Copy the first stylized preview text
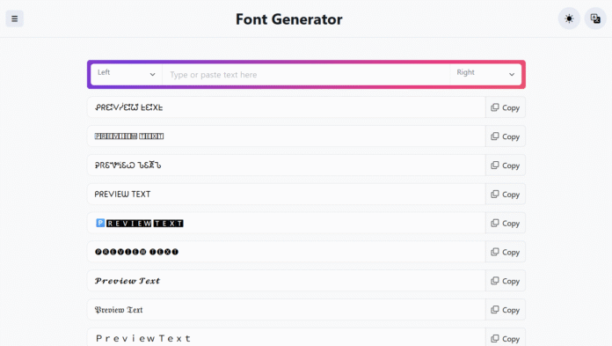612x346 pixels. (505, 107)
